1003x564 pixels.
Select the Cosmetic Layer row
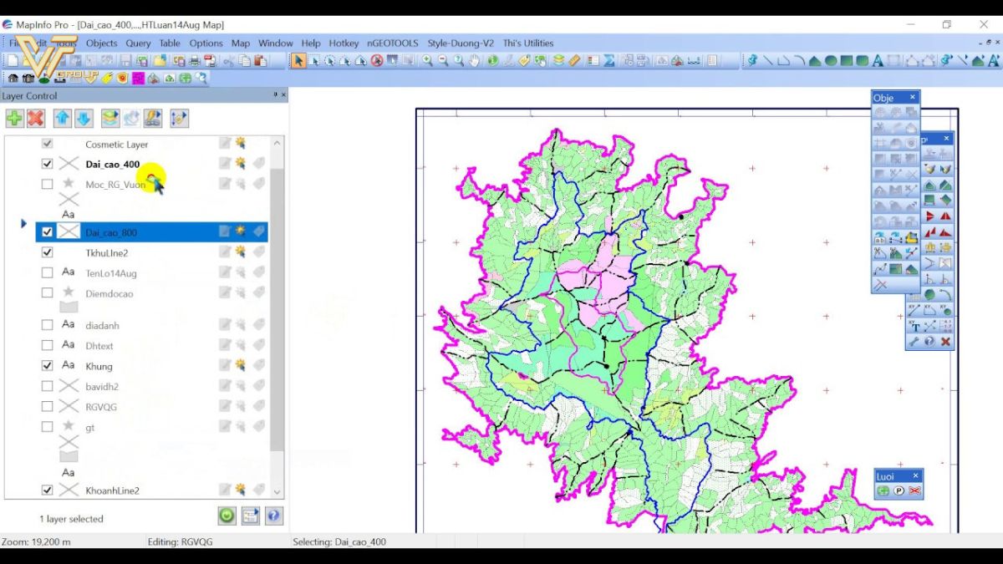[152, 144]
